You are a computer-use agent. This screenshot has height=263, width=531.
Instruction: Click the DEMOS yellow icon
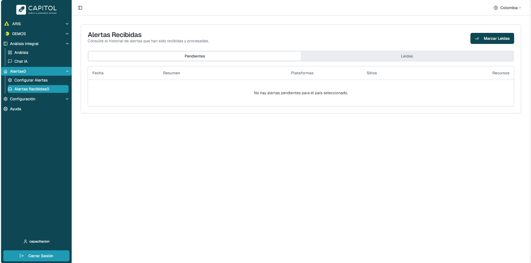7,34
